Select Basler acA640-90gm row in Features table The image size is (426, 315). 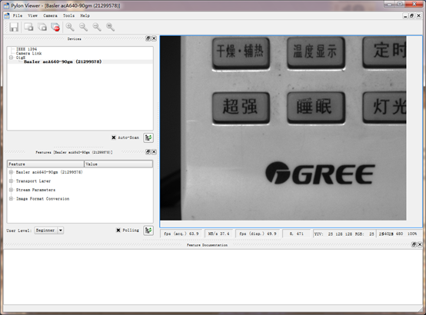tap(49, 172)
